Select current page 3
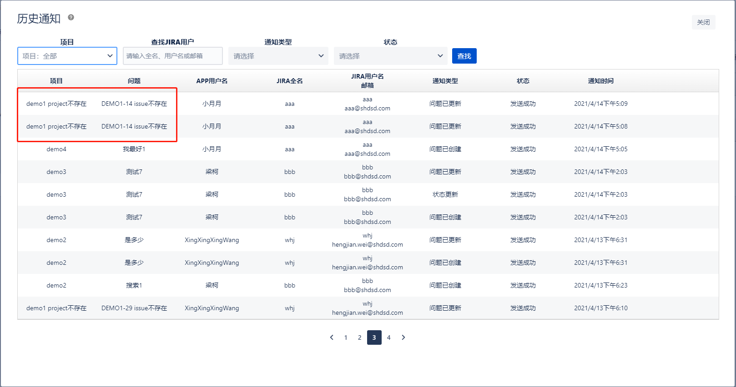736x387 pixels. [x=374, y=337]
